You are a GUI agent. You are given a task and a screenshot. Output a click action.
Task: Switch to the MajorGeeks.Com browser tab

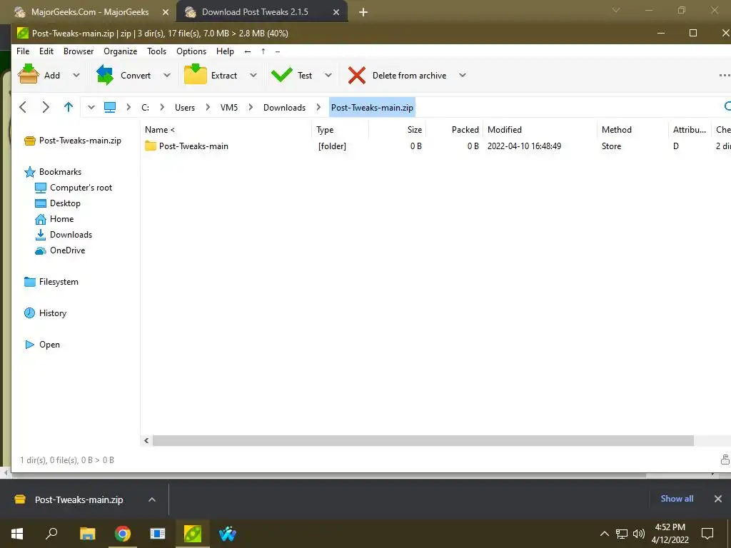[x=90, y=12]
